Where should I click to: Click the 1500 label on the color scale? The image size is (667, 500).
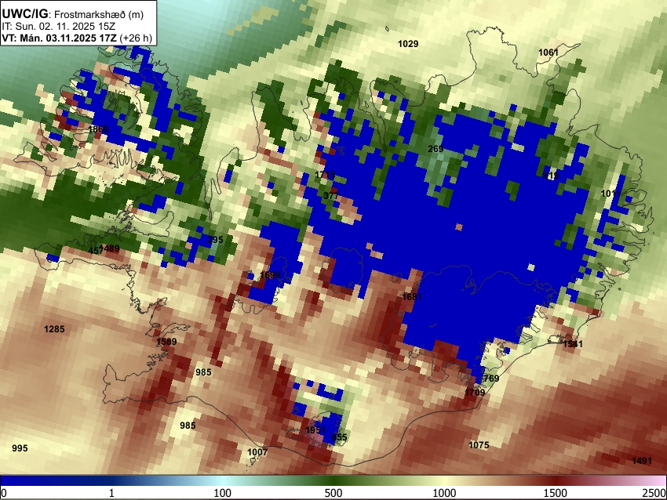tap(555, 493)
